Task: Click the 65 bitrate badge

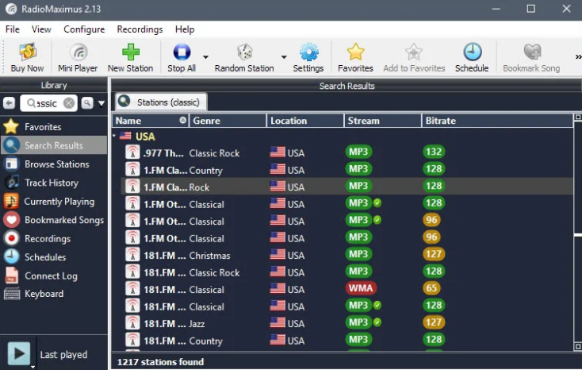Action: [431, 288]
